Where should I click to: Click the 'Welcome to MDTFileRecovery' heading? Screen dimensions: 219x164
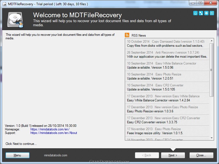pos(77,15)
